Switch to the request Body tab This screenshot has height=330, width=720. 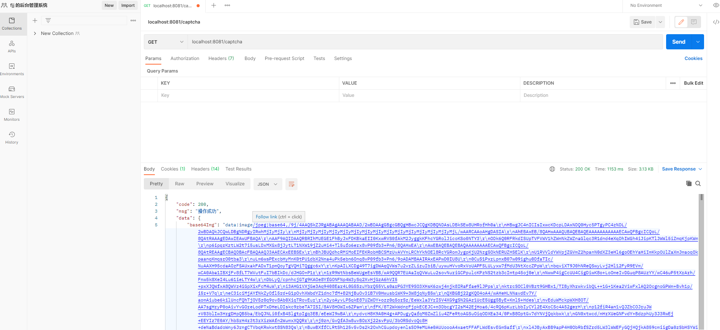(x=250, y=58)
